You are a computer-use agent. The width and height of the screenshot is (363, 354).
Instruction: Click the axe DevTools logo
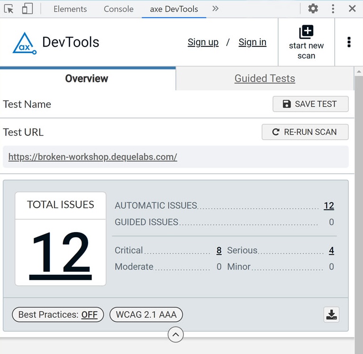(25, 43)
